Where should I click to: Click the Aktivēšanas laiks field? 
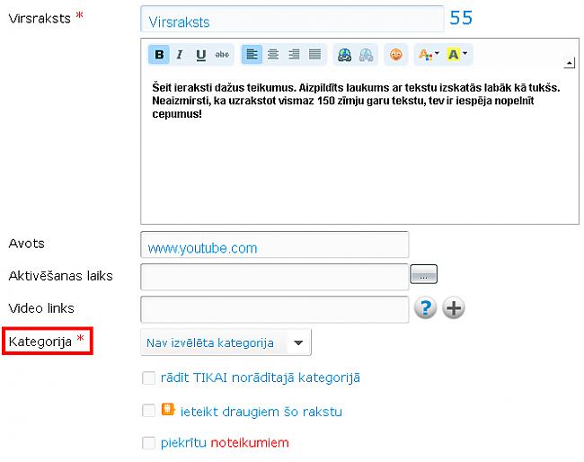pos(275,277)
